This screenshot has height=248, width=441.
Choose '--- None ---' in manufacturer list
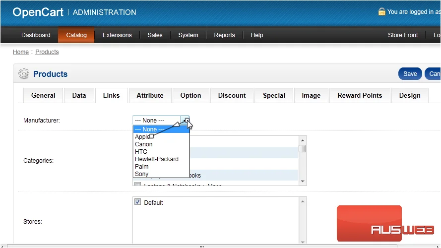coord(161,129)
